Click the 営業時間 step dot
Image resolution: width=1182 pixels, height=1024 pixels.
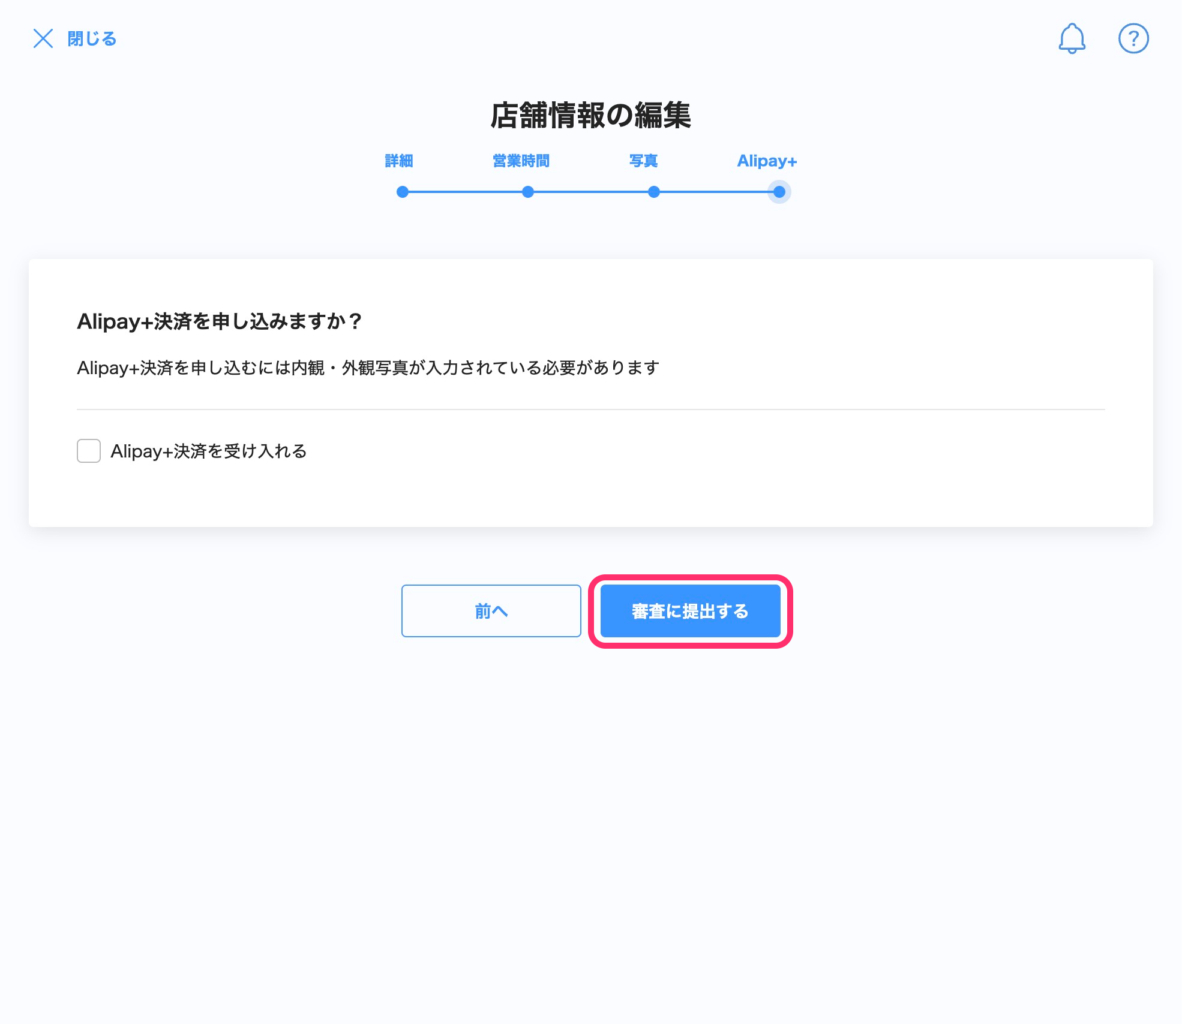(x=528, y=192)
